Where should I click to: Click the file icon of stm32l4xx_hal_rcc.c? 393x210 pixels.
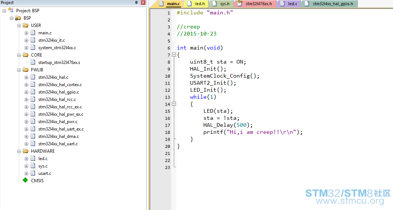[x=33, y=99]
